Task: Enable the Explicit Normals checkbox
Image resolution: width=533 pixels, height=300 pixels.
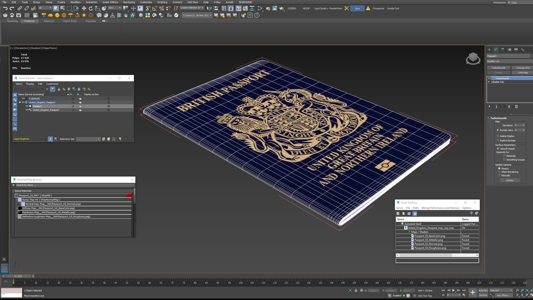Action: [x=498, y=141]
